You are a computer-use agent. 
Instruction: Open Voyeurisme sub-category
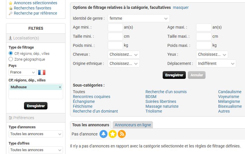(229, 97)
